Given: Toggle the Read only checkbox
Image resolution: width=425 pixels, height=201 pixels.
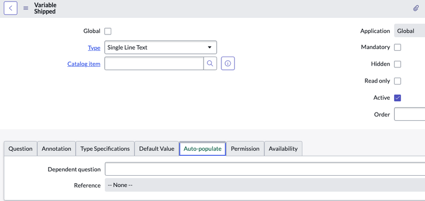Looking at the screenshot, I should [397, 81].
